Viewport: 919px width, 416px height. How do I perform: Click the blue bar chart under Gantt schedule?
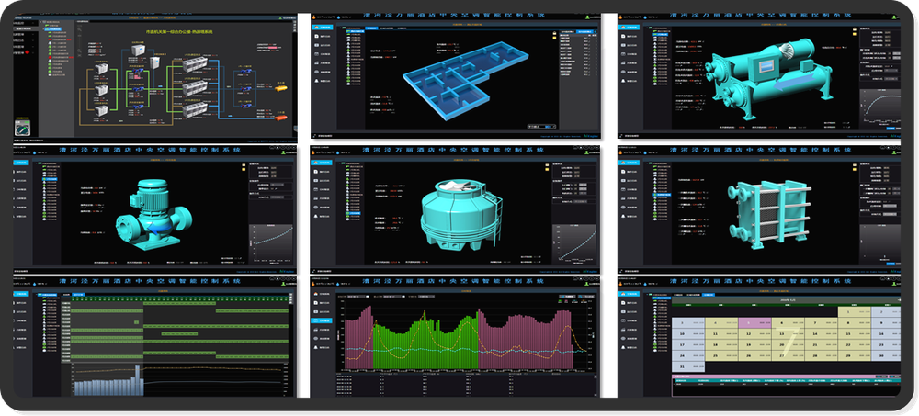click(x=109, y=381)
